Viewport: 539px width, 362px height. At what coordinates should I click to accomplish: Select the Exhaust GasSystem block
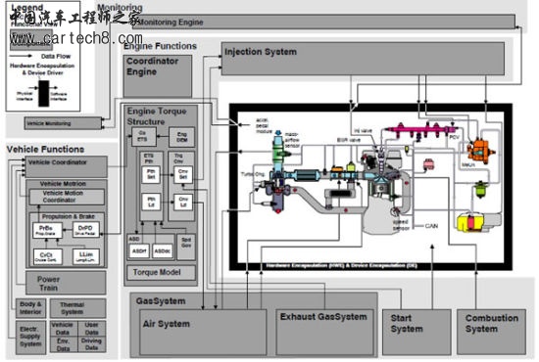click(324, 332)
